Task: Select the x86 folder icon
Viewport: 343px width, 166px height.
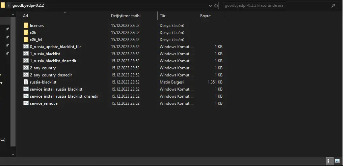Action: [x=26, y=33]
